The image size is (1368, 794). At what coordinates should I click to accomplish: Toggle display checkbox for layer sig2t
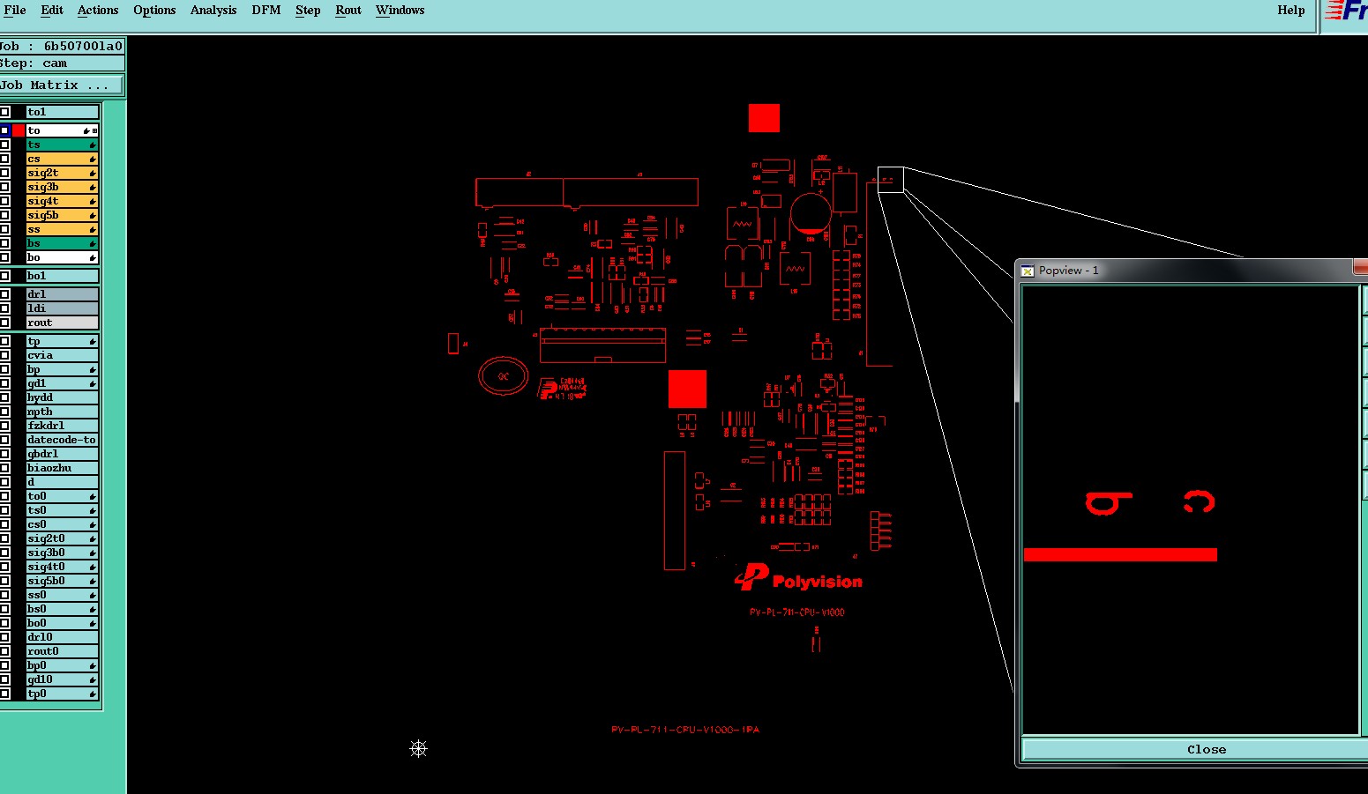coord(4,173)
